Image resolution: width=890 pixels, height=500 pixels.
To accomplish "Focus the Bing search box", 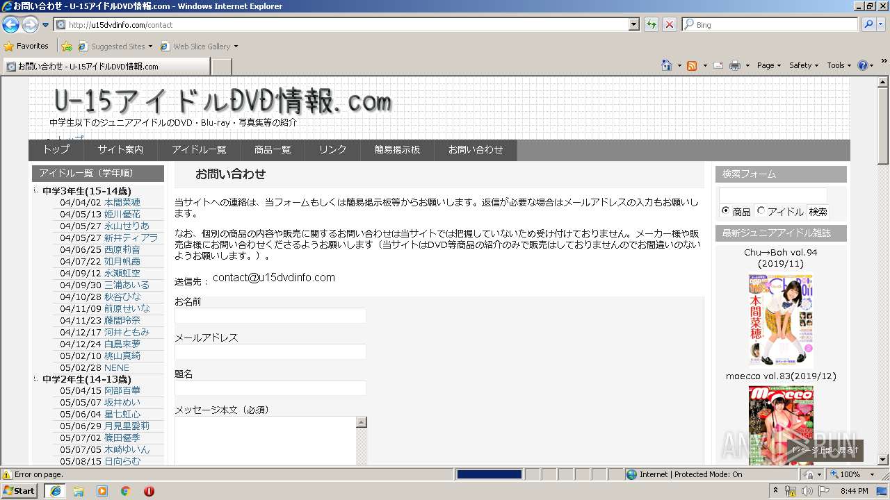I will pos(770,25).
